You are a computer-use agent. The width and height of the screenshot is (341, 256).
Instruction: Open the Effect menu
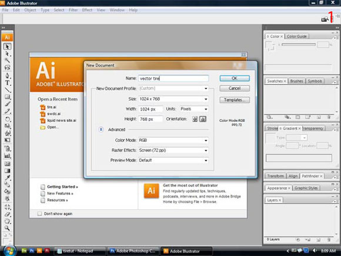click(x=87, y=10)
